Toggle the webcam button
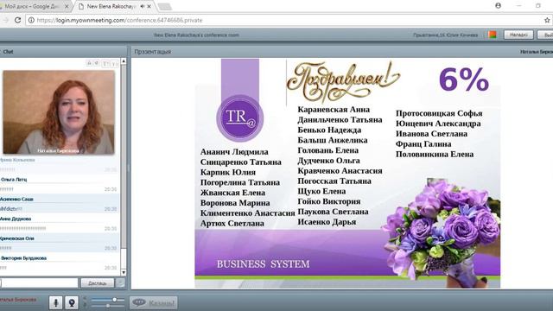 72,303
